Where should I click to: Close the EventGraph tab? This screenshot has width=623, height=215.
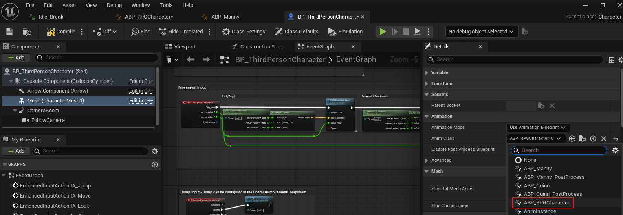point(353,46)
